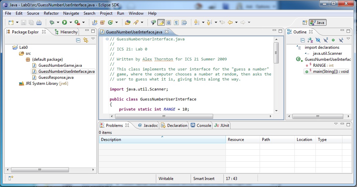Open the Refactor menu
Image resolution: width=357 pixels, height=187 pixels.
coord(51,13)
